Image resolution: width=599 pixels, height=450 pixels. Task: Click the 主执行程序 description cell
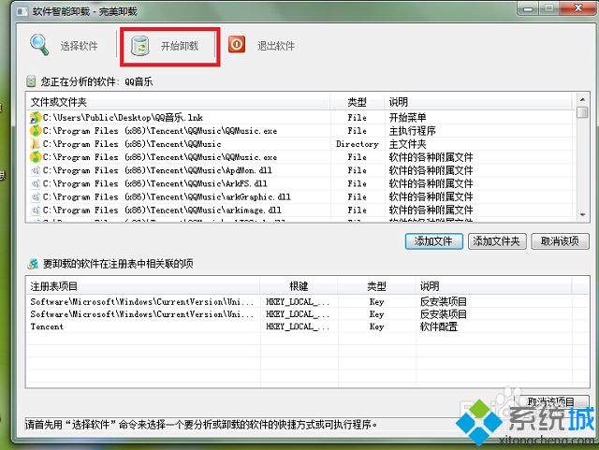pyautogui.click(x=412, y=131)
